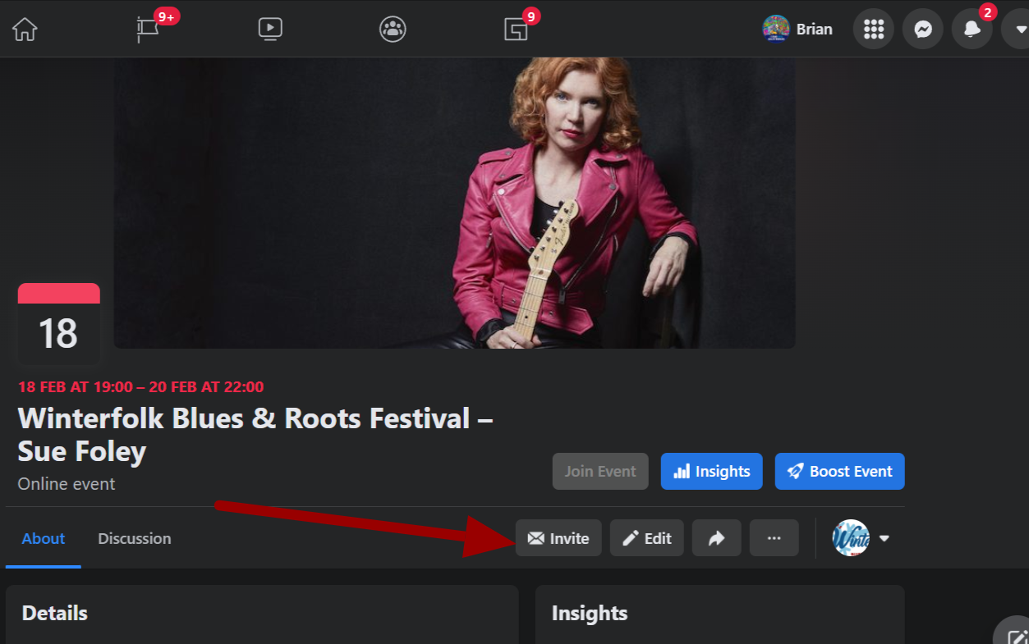The height and width of the screenshot is (644, 1029).
Task: Go to the Facebook Home icon
Action: click(x=25, y=29)
